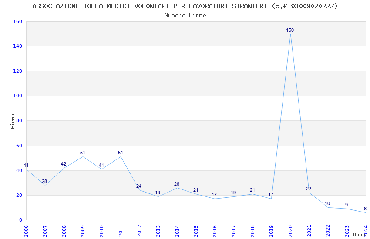Select the year 2013 on the x-axis
The height and width of the screenshot is (239, 370).
[158, 231]
